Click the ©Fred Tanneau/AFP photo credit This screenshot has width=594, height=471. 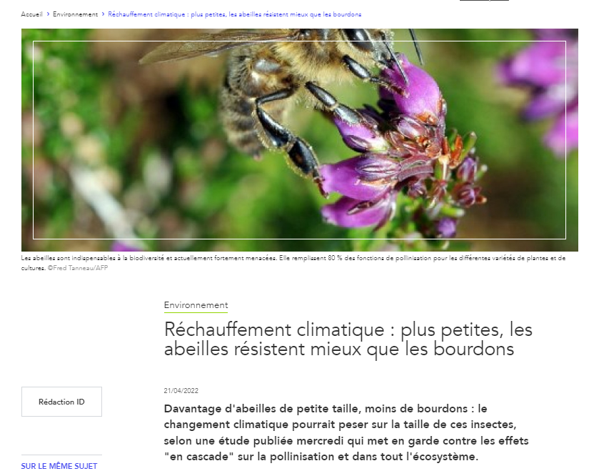pyautogui.click(x=78, y=268)
